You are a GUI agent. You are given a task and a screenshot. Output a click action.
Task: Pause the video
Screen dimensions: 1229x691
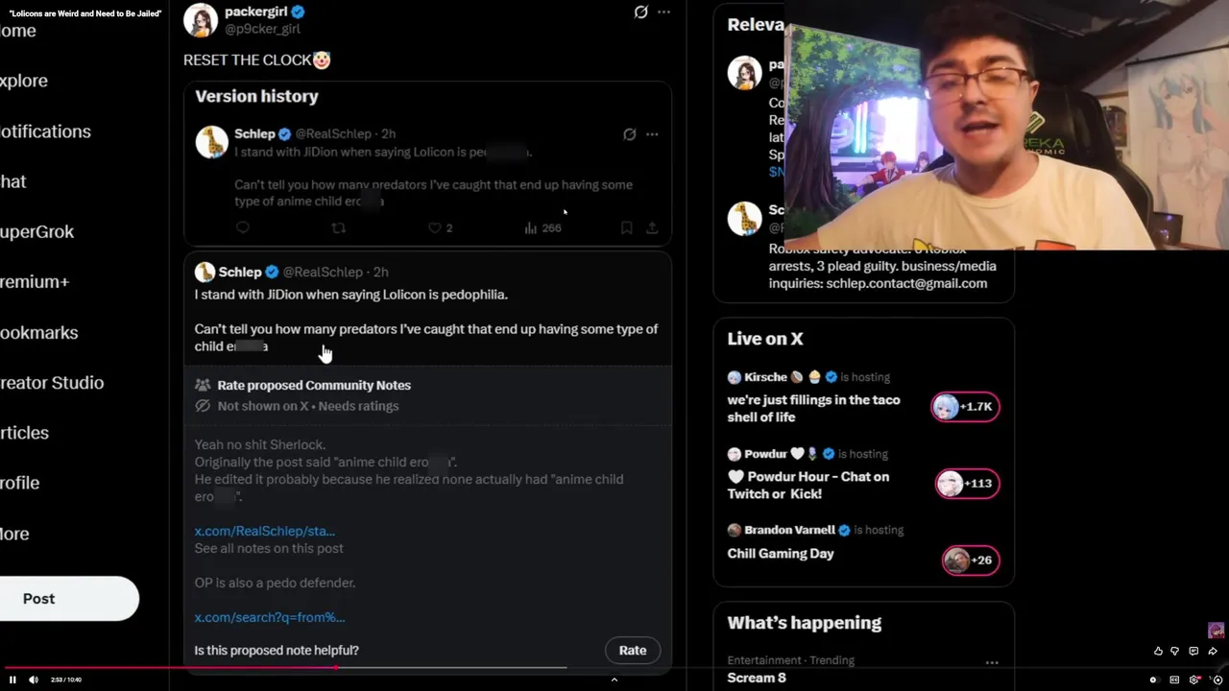(12, 679)
